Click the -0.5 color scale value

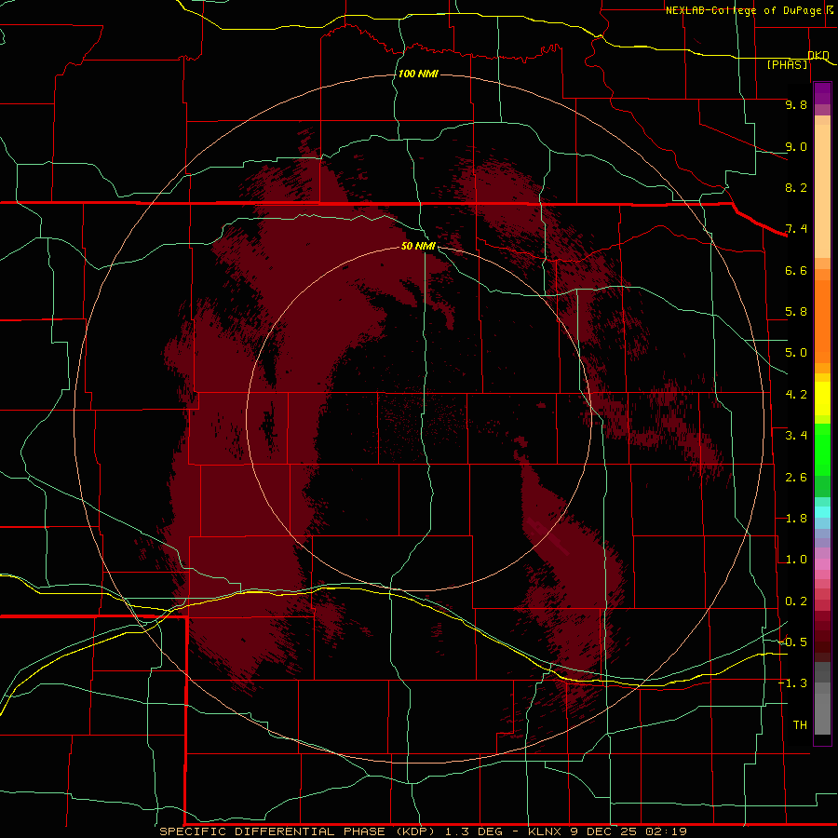click(x=793, y=642)
